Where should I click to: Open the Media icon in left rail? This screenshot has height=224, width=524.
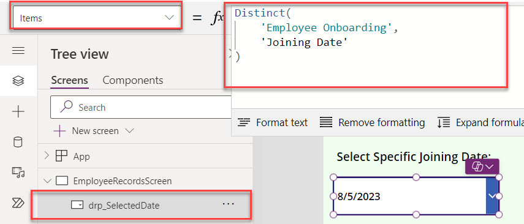click(18, 172)
